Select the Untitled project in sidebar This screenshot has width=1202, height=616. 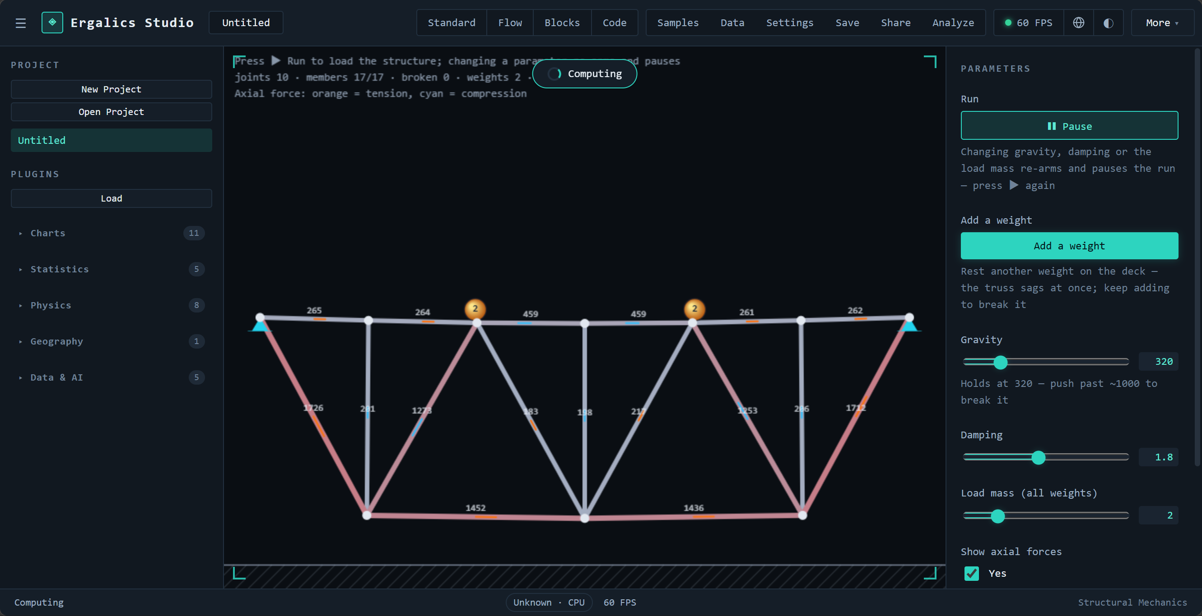pos(111,140)
